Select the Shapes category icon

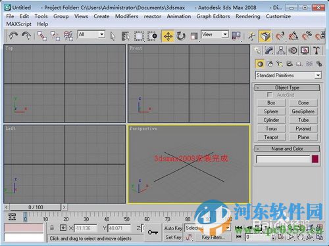[270, 64]
